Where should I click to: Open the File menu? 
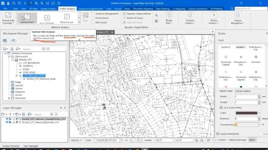coord(5,8)
